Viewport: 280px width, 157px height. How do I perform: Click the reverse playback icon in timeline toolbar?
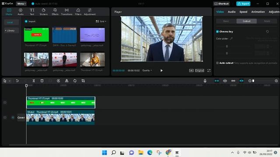pyautogui.click(x=58, y=81)
